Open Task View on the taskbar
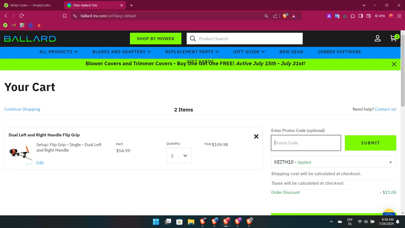Viewport: 405px width, 228px height. (x=168, y=222)
